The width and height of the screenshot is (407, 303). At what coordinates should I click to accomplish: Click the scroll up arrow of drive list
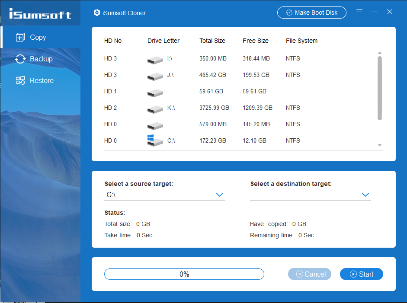(380, 53)
